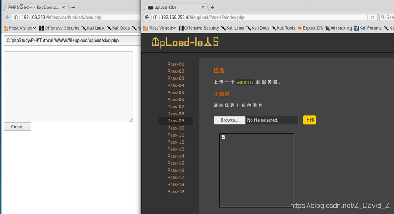Click back arrow in left ExpDoor browser window

click(8, 17)
